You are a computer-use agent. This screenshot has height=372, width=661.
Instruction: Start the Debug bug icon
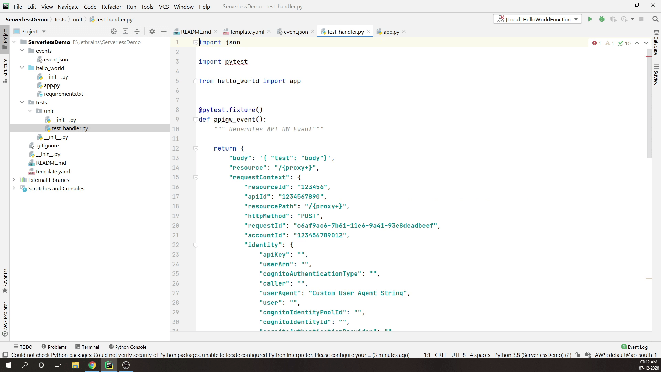[602, 19]
